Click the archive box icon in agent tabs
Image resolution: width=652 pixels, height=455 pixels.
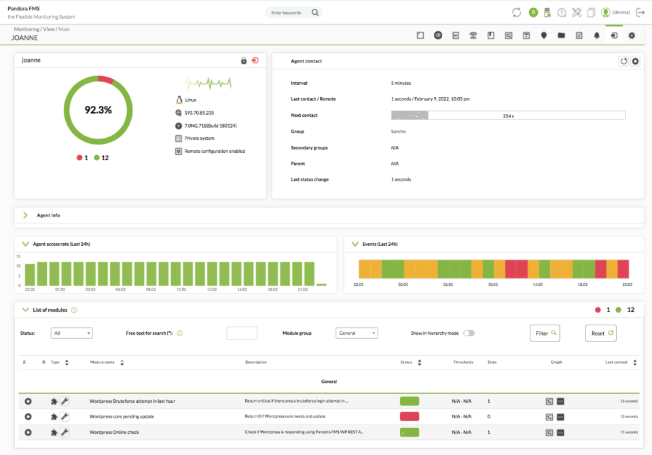coord(526,35)
